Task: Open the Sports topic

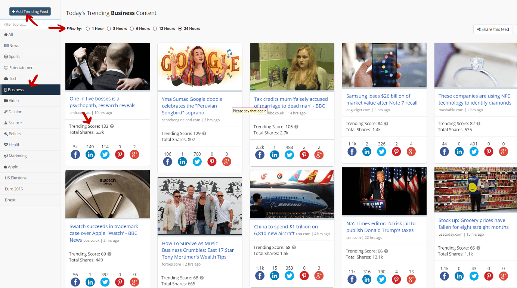Action: 30,56
